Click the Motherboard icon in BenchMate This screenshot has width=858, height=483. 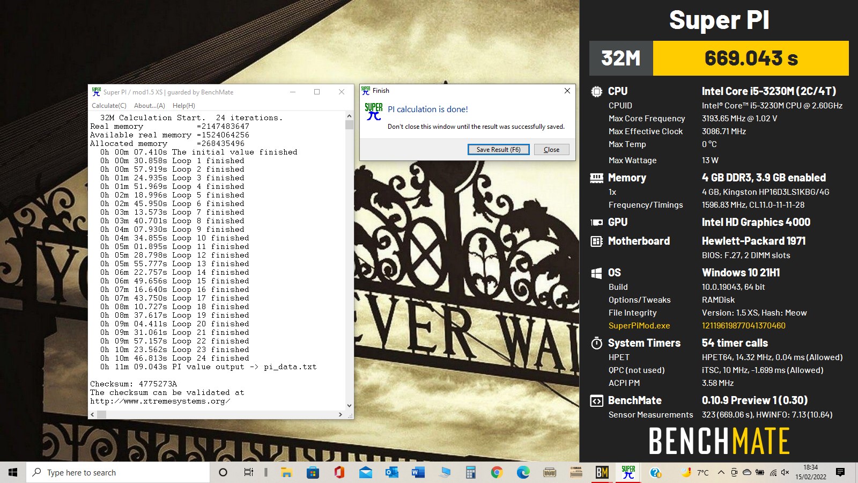click(x=596, y=241)
